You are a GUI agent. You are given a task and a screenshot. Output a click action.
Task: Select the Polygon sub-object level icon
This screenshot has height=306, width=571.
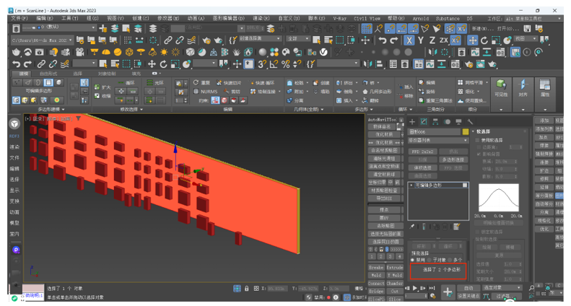click(x=48, y=83)
